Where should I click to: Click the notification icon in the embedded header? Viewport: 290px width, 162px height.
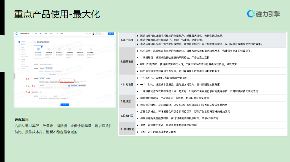(87, 33)
